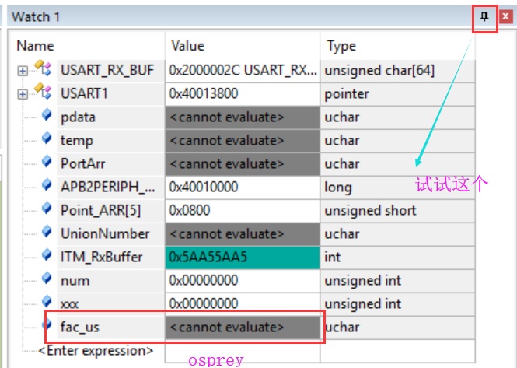
Task: Select the Point_ARR[5] watch entry
Action: [110, 211]
